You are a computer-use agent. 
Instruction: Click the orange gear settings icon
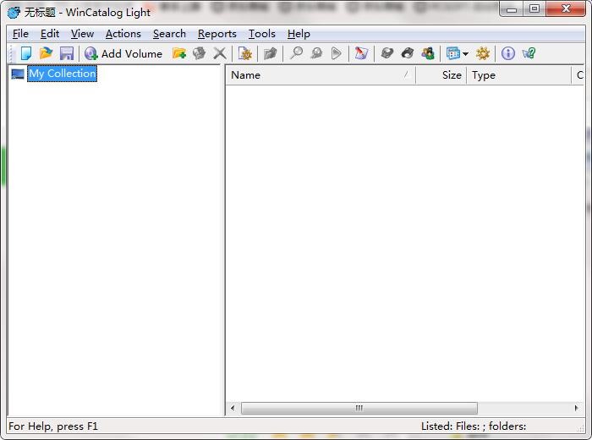483,53
